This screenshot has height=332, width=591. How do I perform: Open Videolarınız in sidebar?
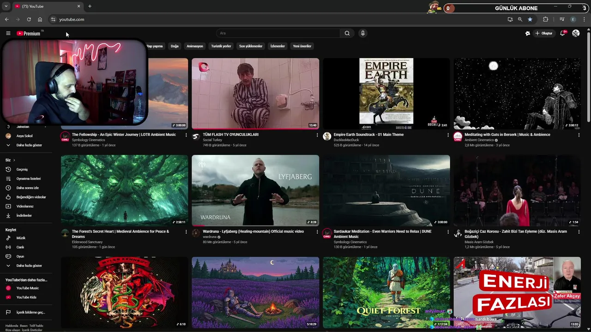[26, 206]
